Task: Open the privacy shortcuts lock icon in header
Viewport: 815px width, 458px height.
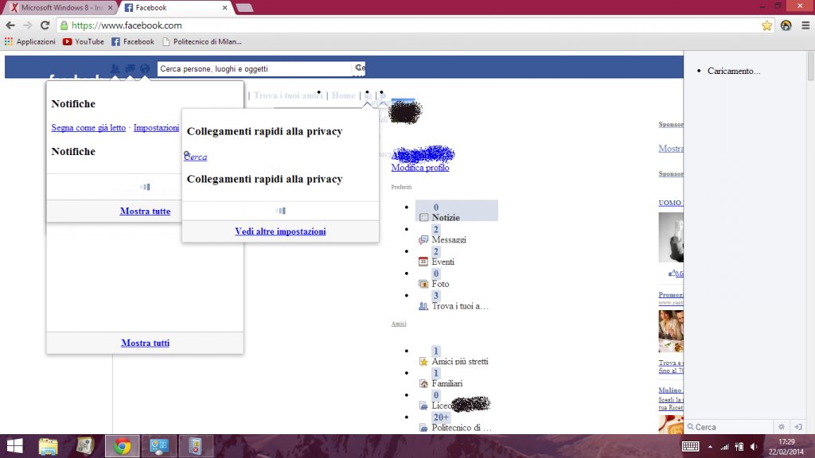Action: 368,95
